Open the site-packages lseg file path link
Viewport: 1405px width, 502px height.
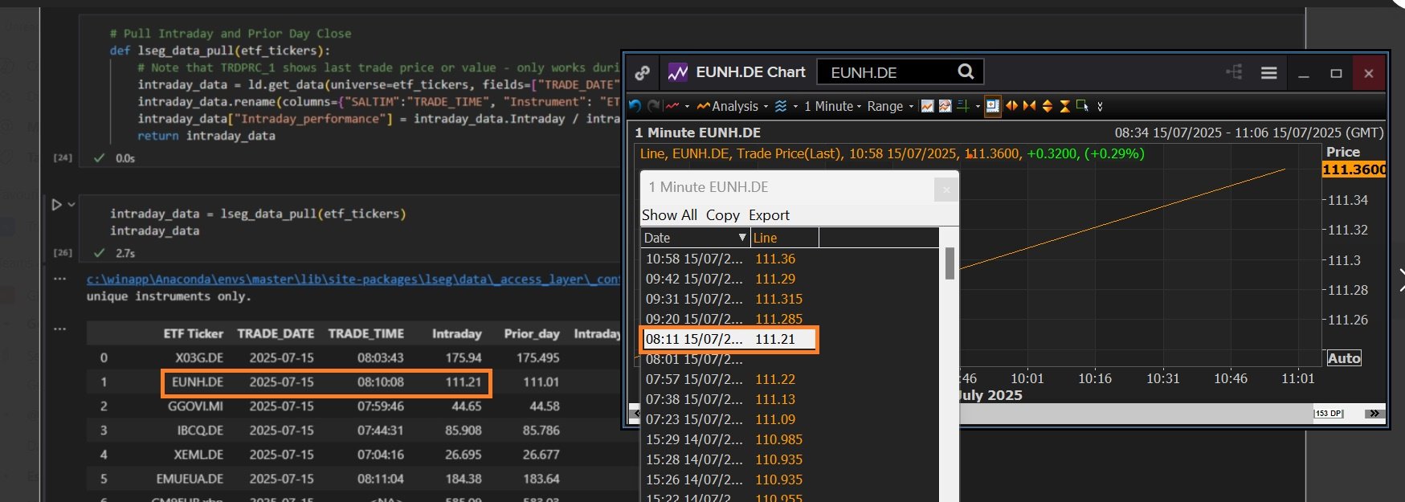(353, 280)
